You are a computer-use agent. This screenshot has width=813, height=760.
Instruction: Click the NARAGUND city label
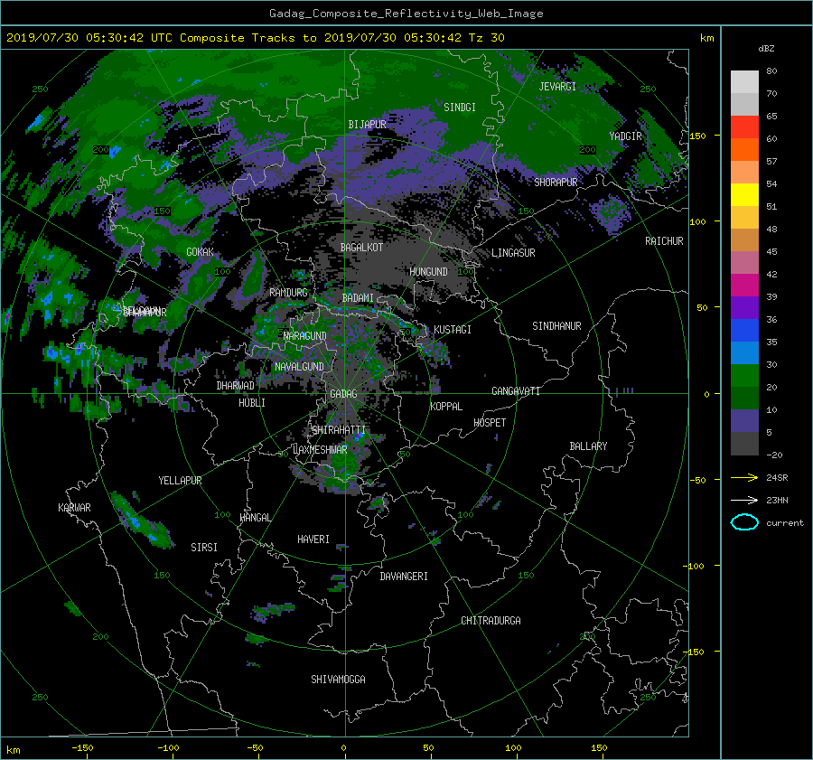pyautogui.click(x=305, y=335)
